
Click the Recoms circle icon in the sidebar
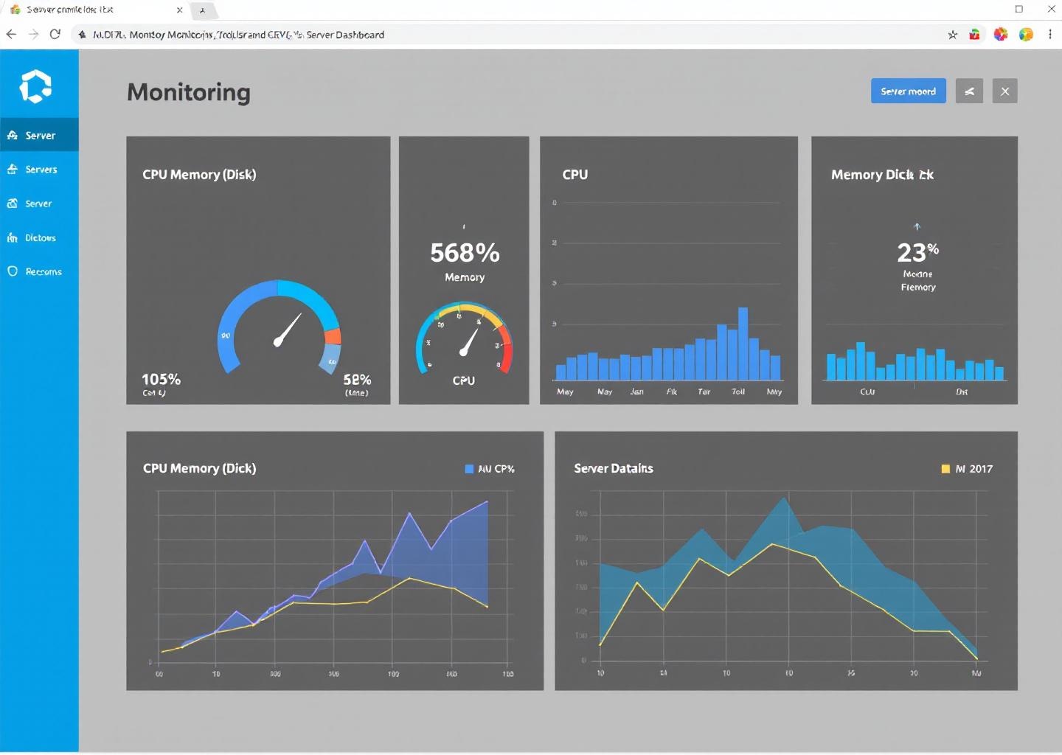13,271
